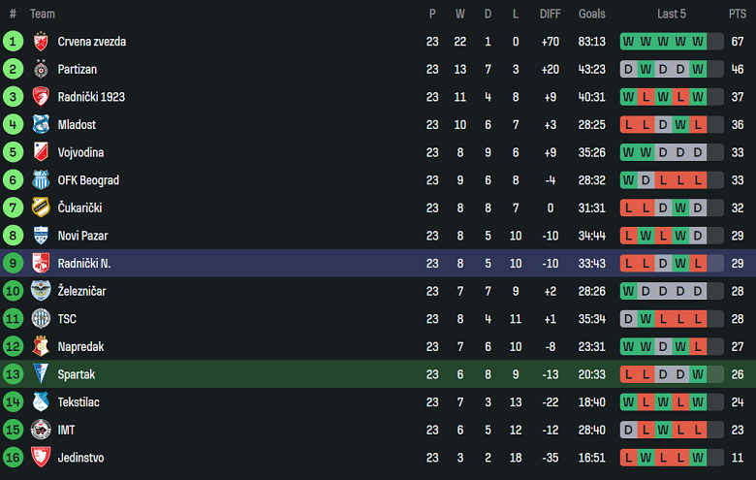Click the Vojvodina club crest
This screenshot has height=480, width=756.
click(x=41, y=152)
